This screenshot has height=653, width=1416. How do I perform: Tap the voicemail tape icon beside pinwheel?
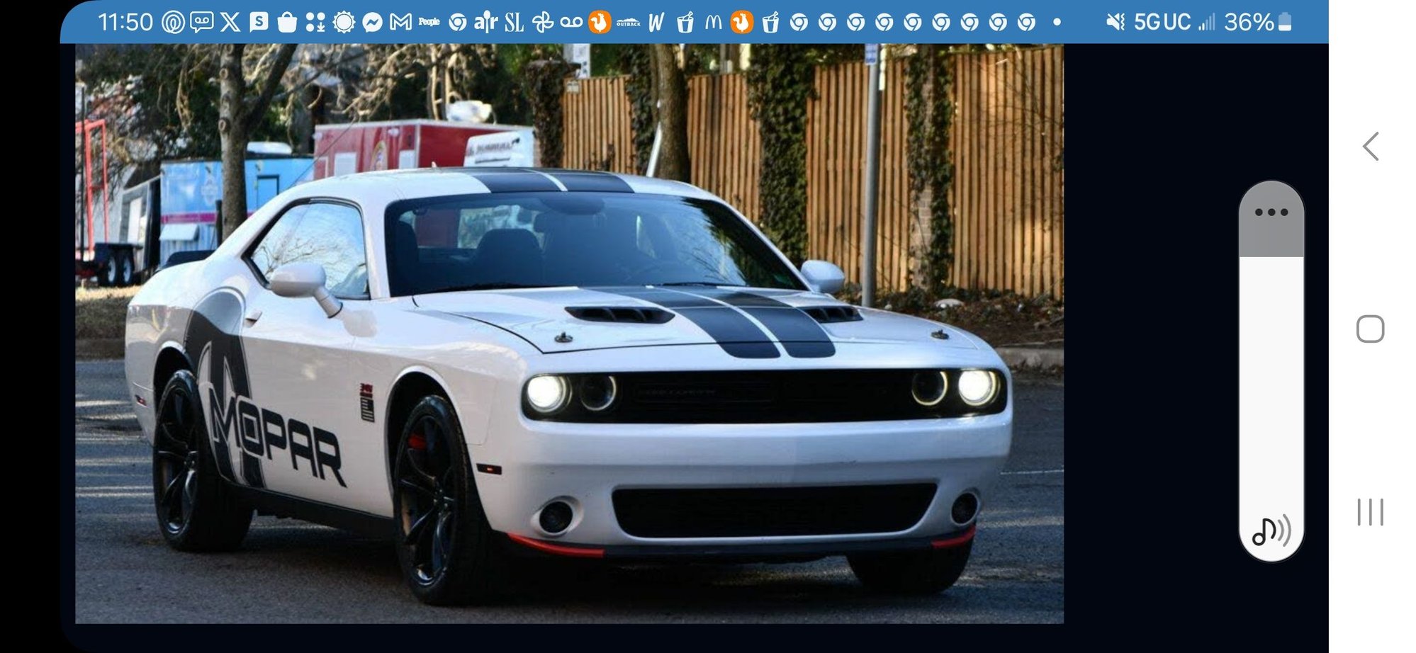(x=571, y=23)
